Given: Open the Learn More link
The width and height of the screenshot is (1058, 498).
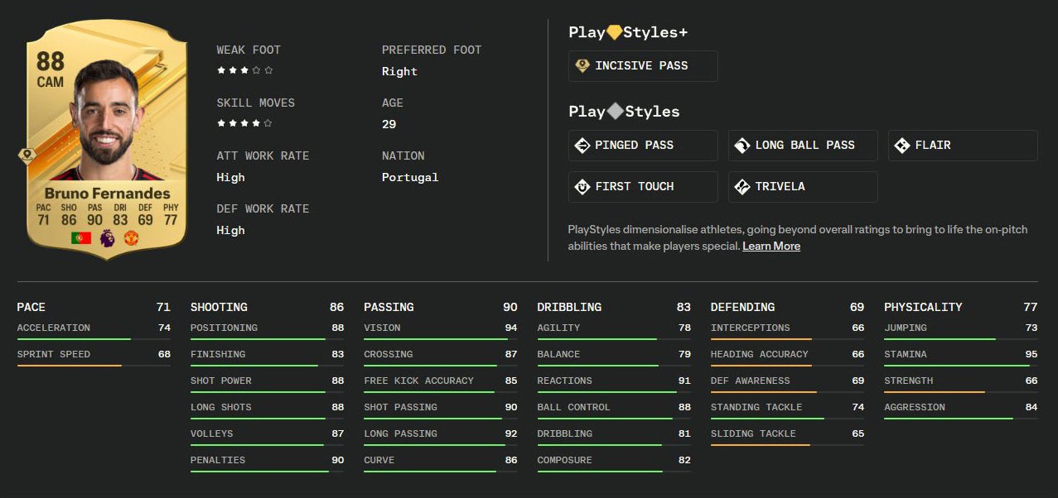Looking at the screenshot, I should click(x=771, y=246).
